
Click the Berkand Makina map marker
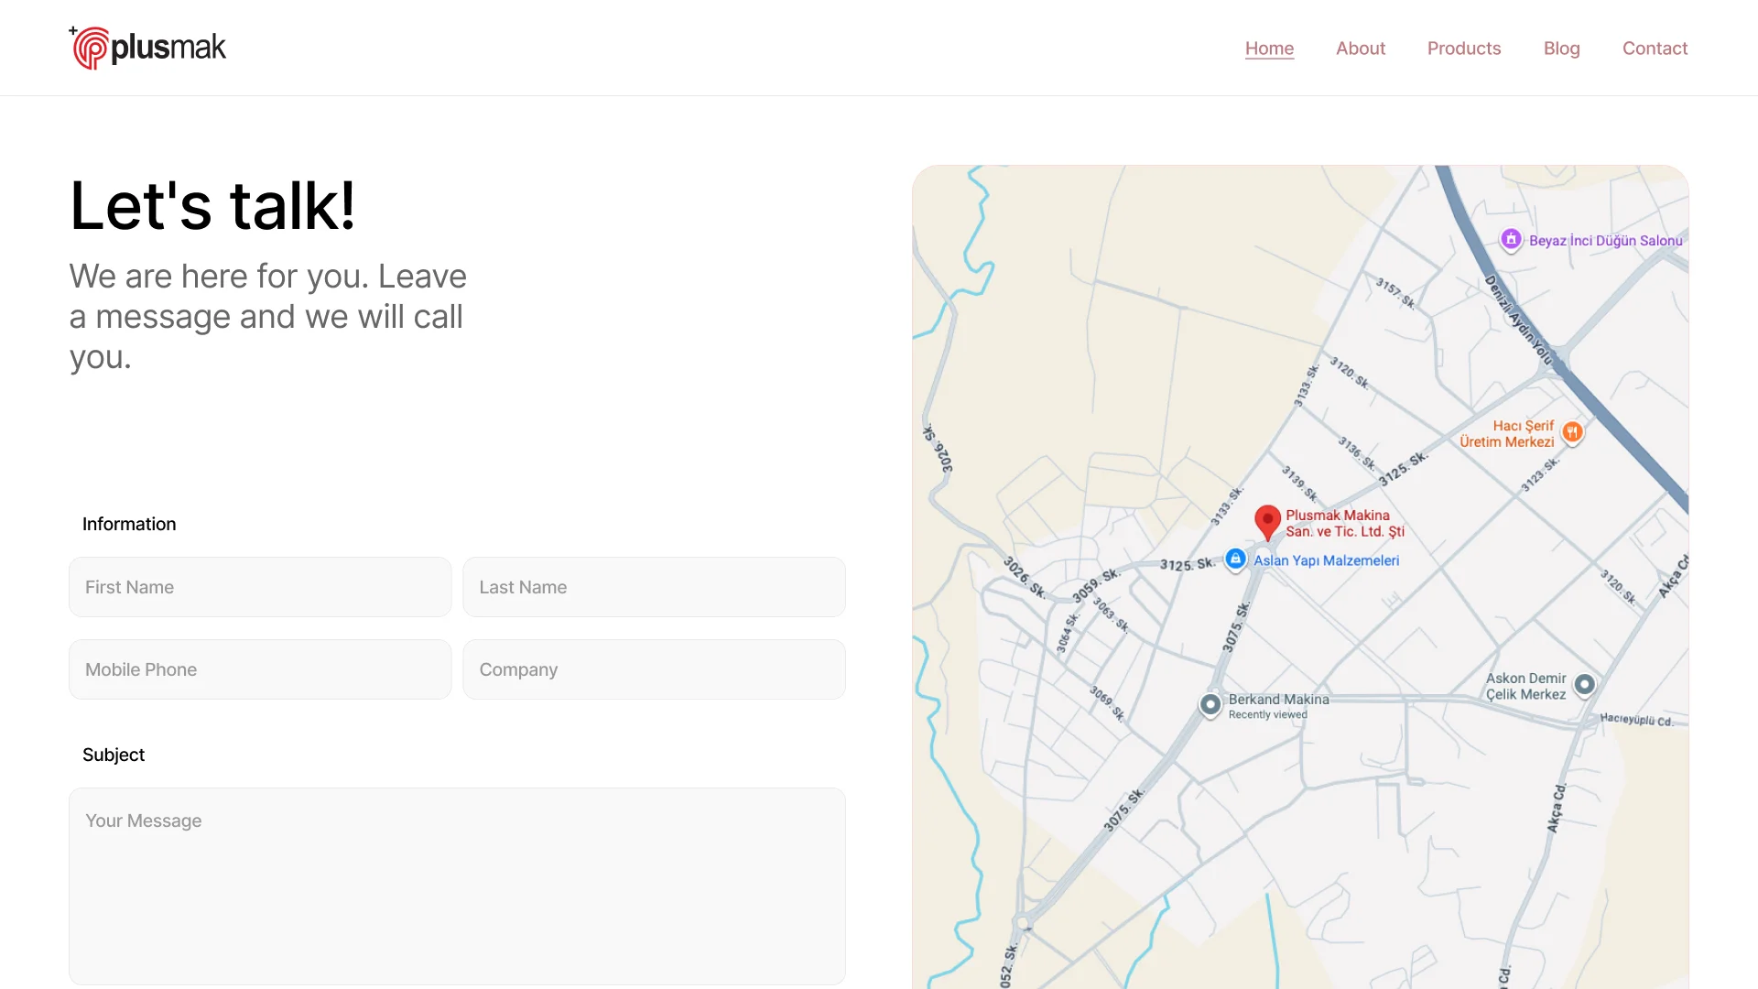[x=1210, y=704]
